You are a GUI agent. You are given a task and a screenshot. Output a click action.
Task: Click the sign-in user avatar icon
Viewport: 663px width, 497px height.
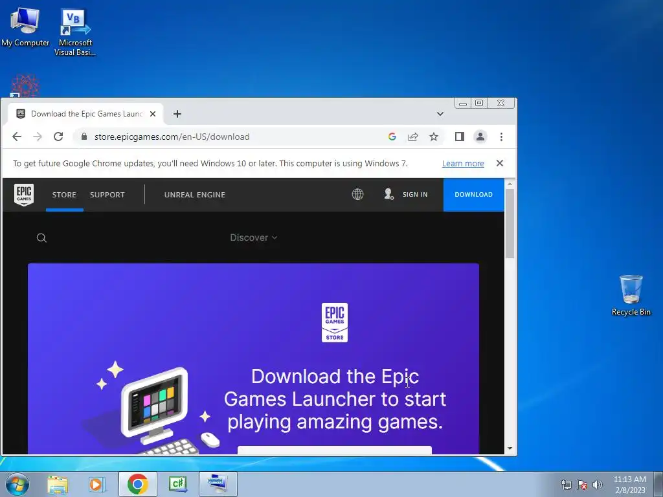(388, 194)
